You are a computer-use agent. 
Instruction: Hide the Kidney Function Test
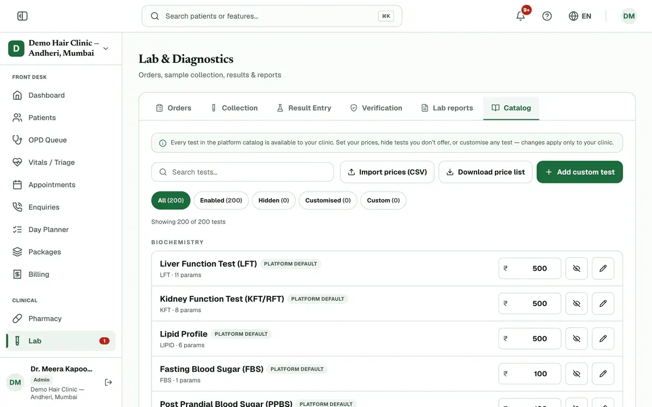[576, 303]
